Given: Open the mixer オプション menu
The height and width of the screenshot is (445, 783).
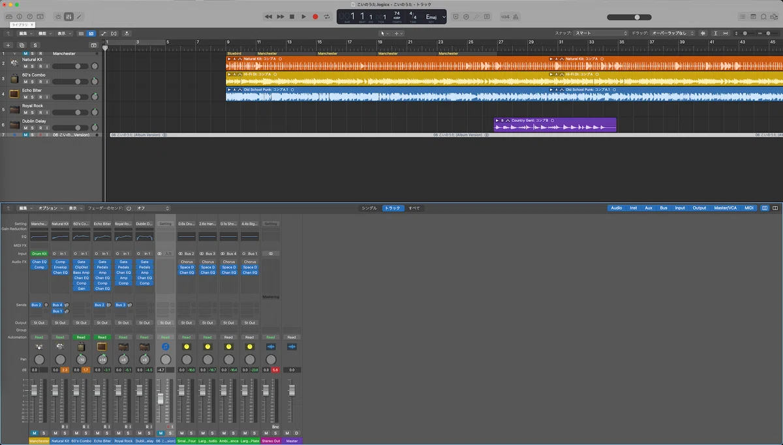Looking at the screenshot, I should [x=50, y=208].
